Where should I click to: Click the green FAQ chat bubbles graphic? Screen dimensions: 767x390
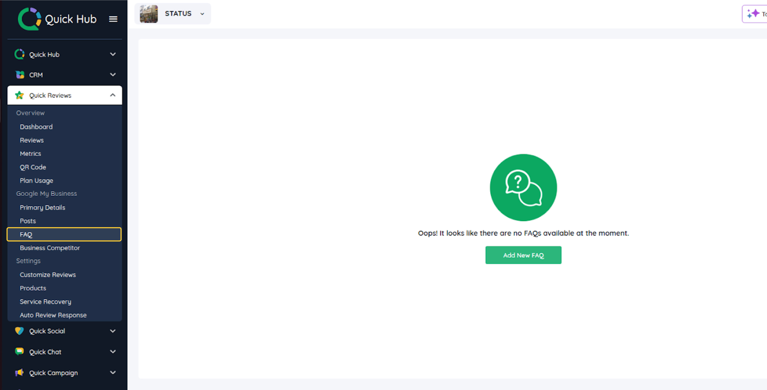click(x=523, y=188)
